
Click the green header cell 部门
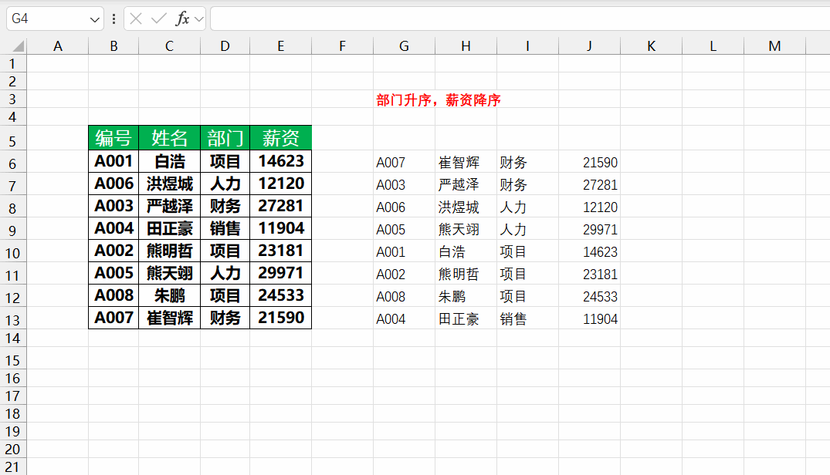[225, 138]
